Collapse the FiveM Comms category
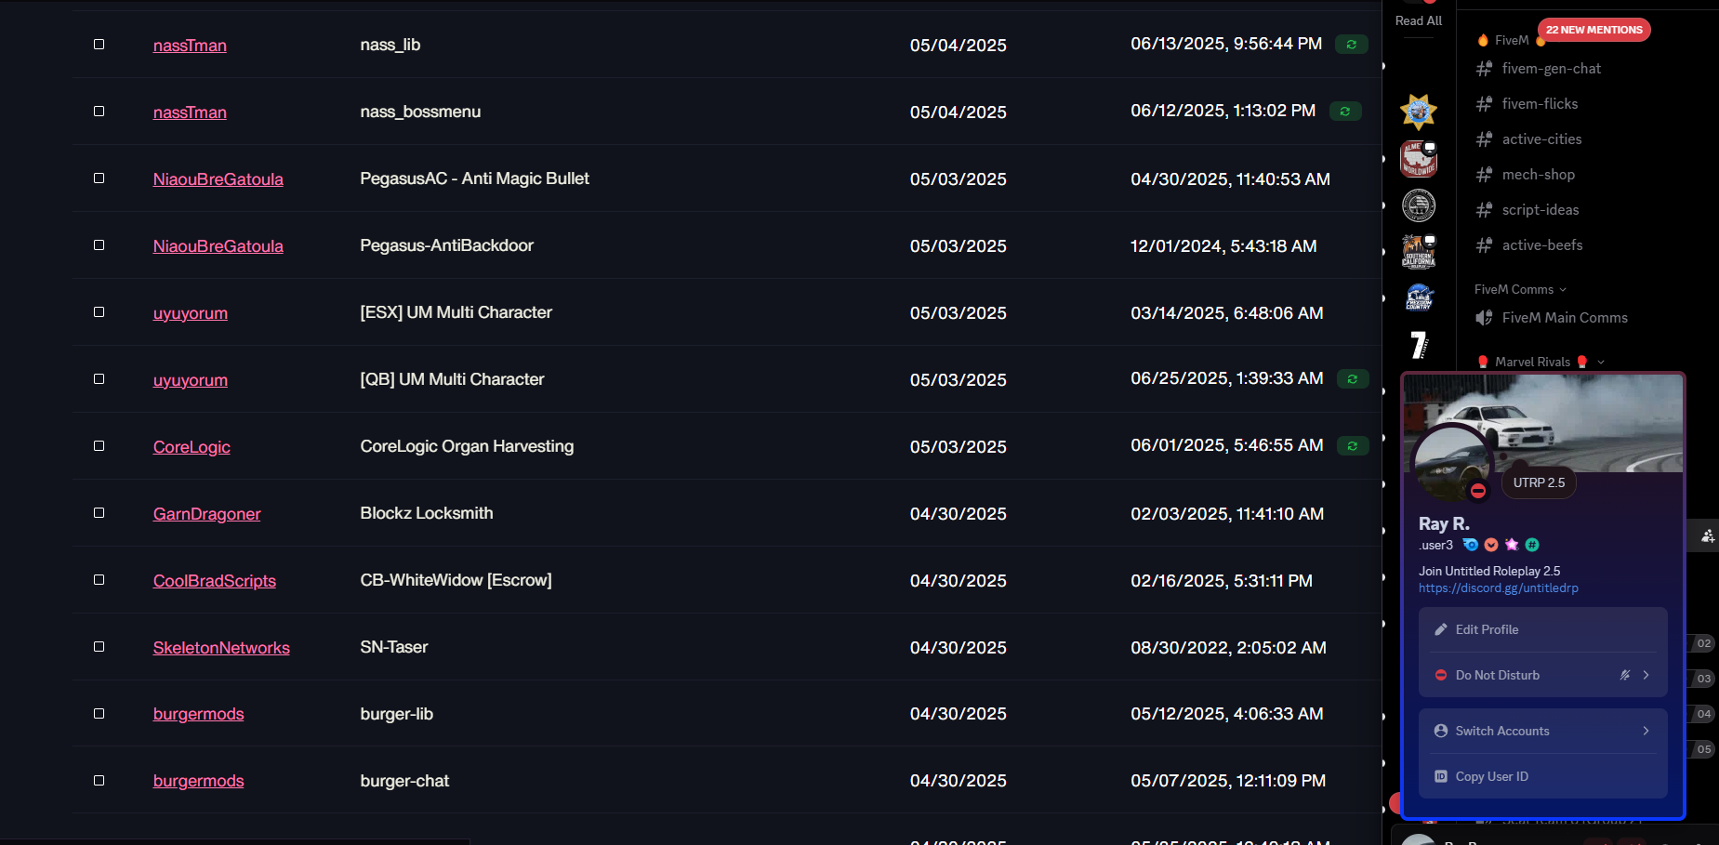This screenshot has height=845, width=1719. pyautogui.click(x=1520, y=289)
